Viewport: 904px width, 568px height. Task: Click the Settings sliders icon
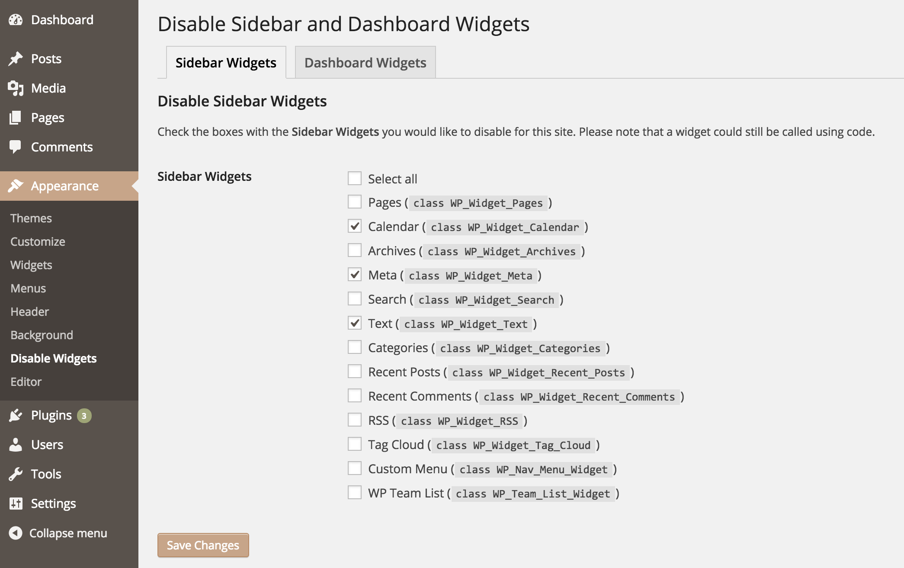pos(16,504)
